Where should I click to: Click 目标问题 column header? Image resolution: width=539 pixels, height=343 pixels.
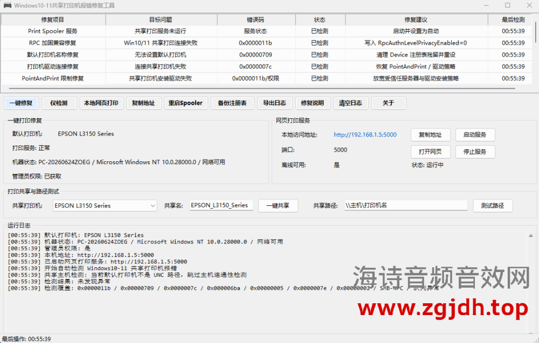161,20
